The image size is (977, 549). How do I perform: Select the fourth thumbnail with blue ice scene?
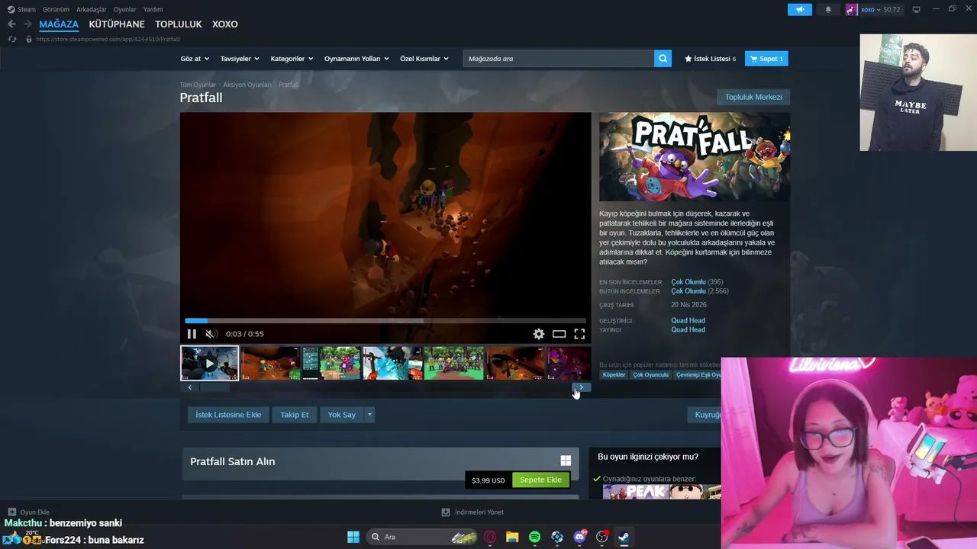click(x=393, y=363)
